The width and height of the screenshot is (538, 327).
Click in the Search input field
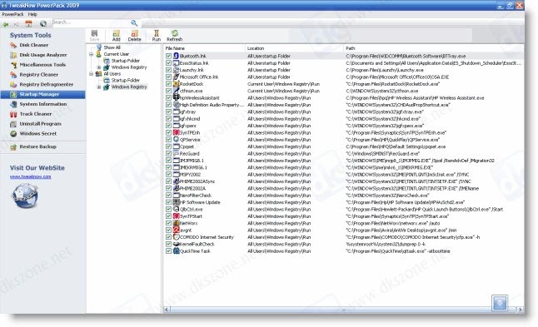pos(91,22)
